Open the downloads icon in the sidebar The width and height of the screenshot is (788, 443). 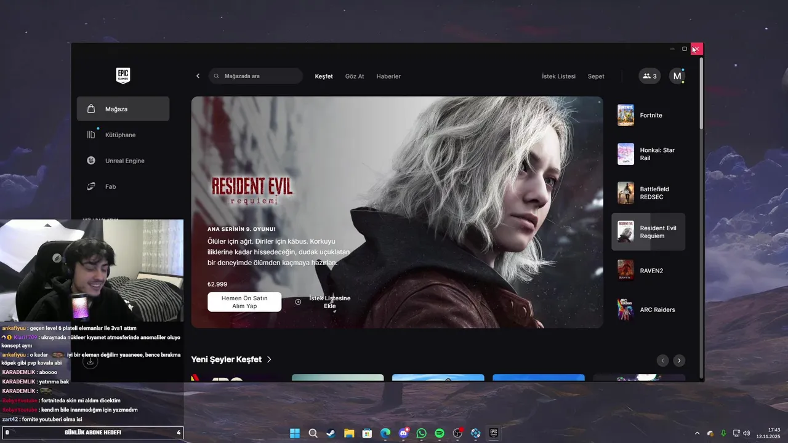click(x=90, y=362)
